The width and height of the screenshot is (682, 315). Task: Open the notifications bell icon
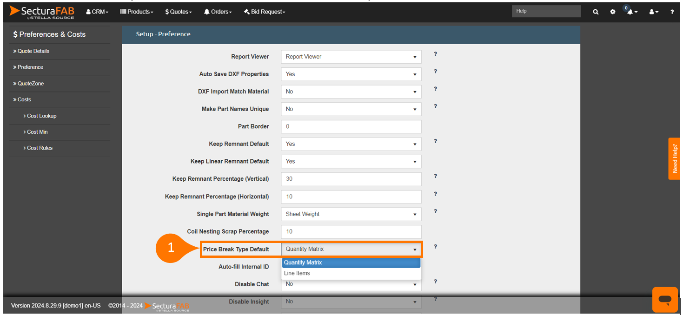point(630,12)
